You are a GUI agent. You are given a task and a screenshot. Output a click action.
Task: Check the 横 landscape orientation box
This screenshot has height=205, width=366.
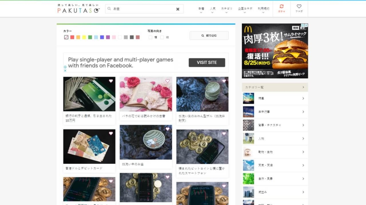150,37
